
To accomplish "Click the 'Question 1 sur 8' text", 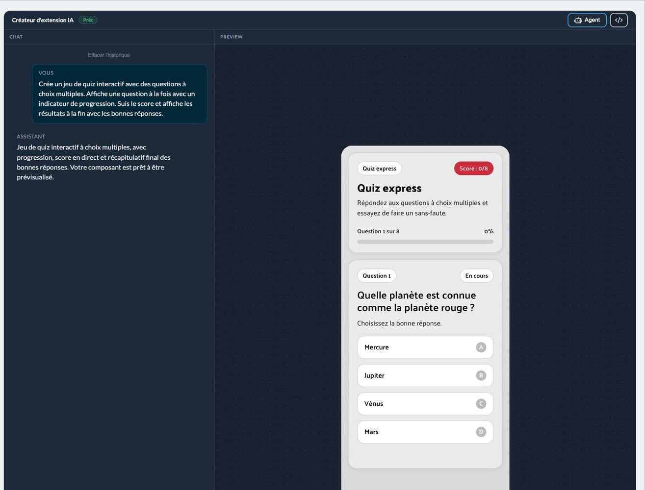I will (378, 231).
